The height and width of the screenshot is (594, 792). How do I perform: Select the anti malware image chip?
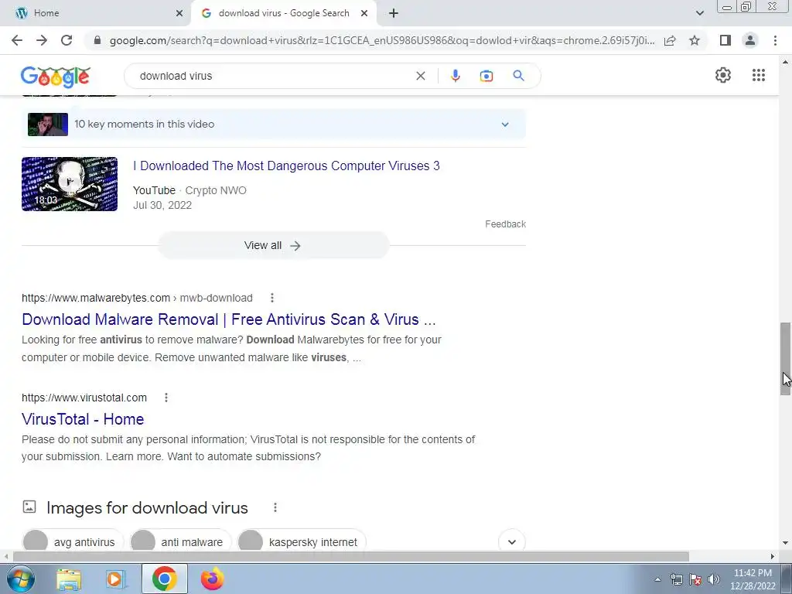coord(180,542)
